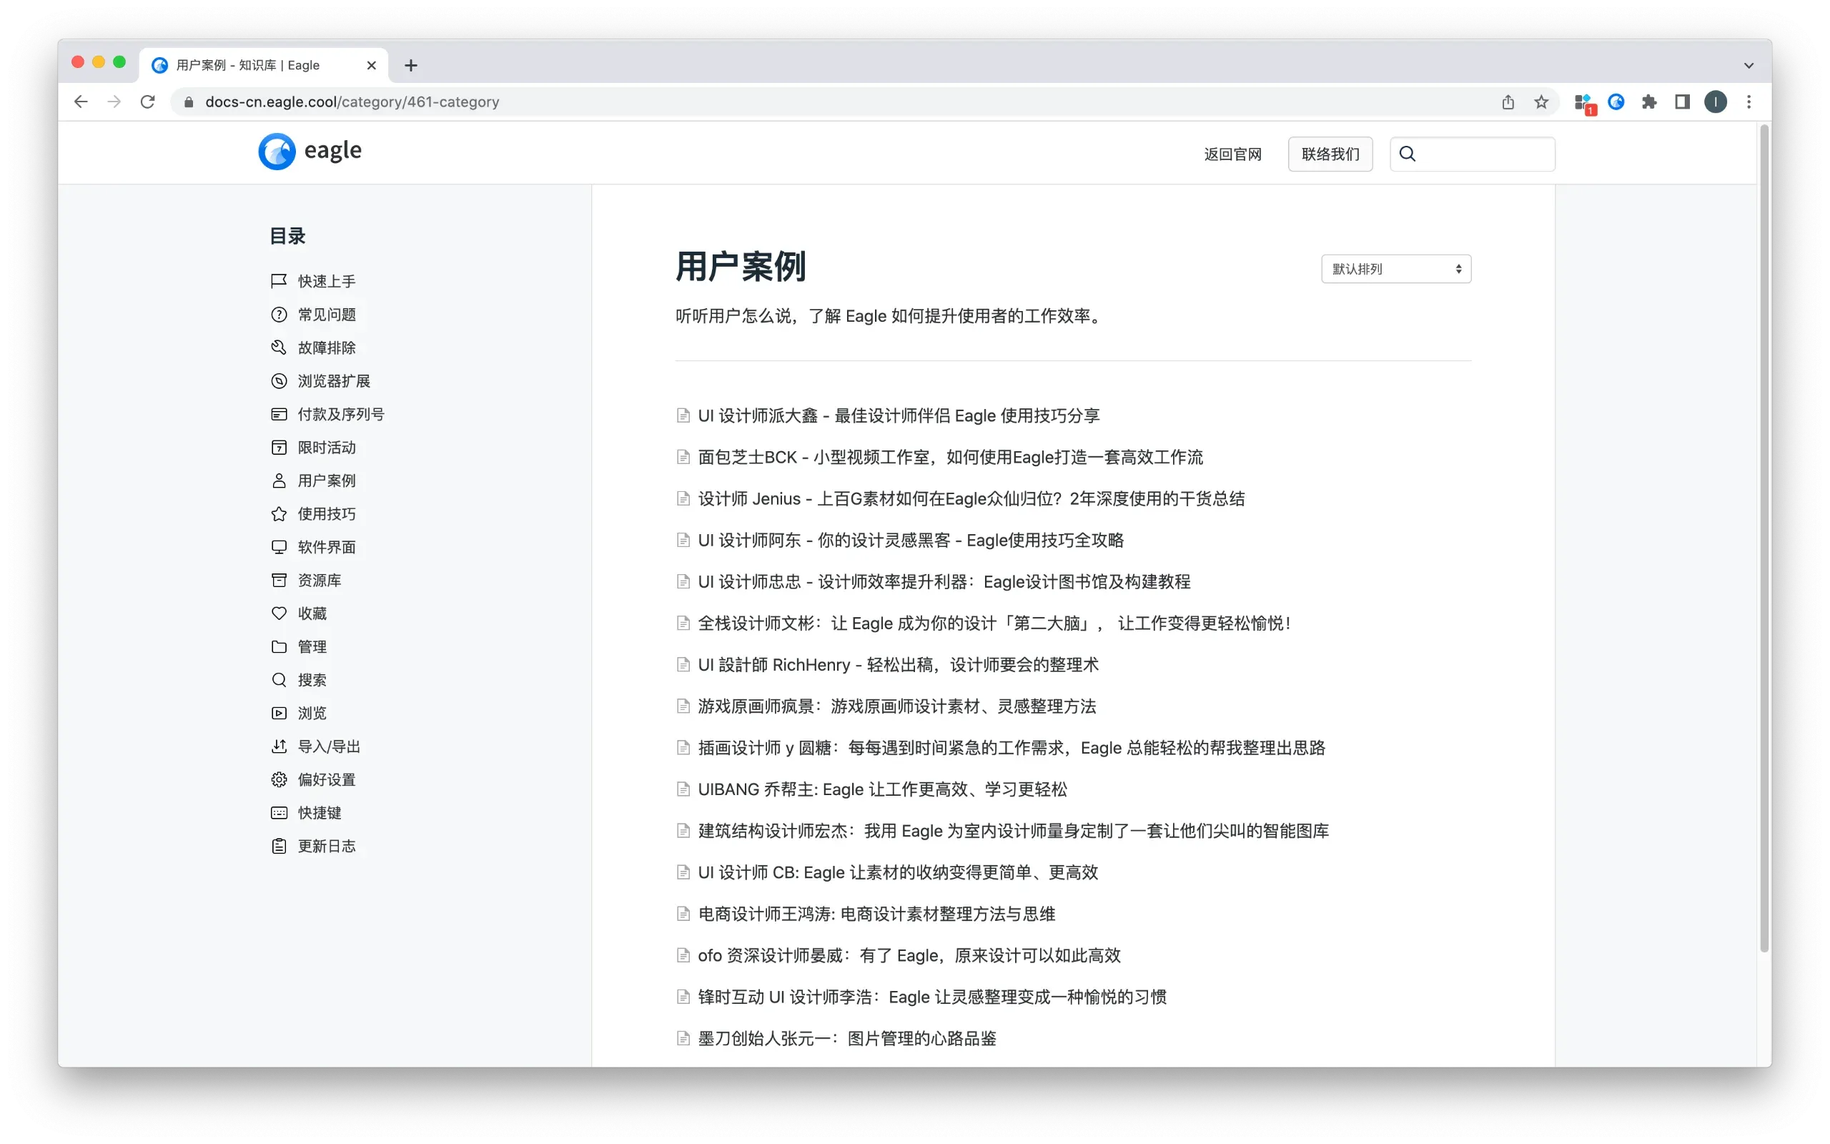Click the address bar URL
This screenshot has height=1144, width=1830.
click(352, 102)
